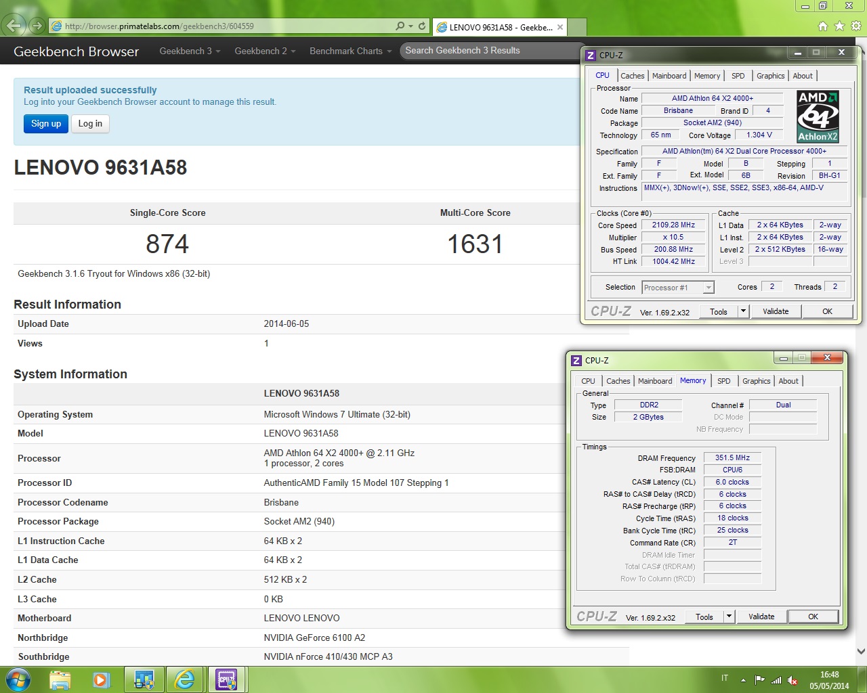
Task: Open the Geekbench 3 dropdown menu
Action: 190,51
